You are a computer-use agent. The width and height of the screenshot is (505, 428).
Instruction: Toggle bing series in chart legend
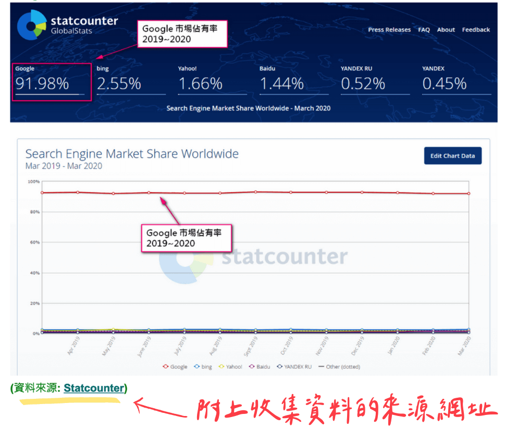tap(203, 366)
